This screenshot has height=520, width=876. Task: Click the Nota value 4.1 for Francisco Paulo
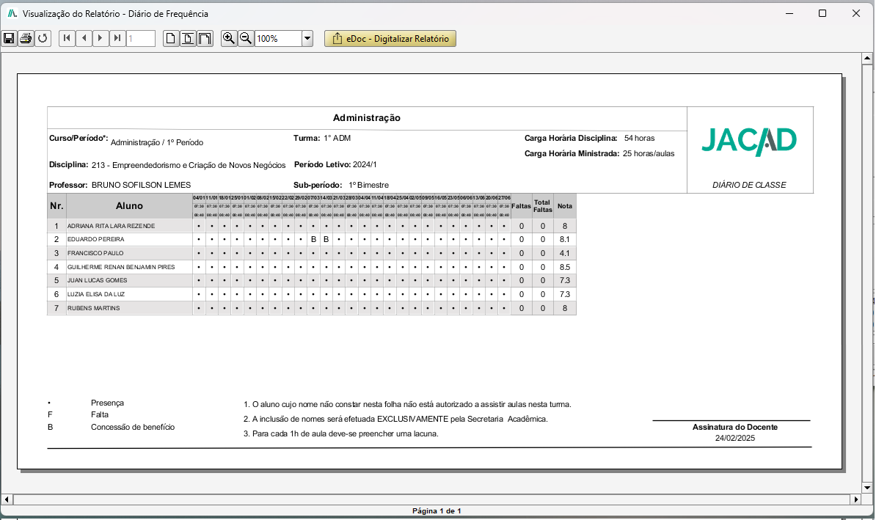point(565,253)
